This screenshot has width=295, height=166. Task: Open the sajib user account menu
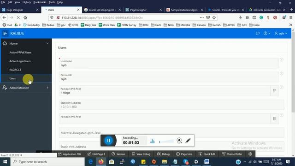(x=281, y=33)
